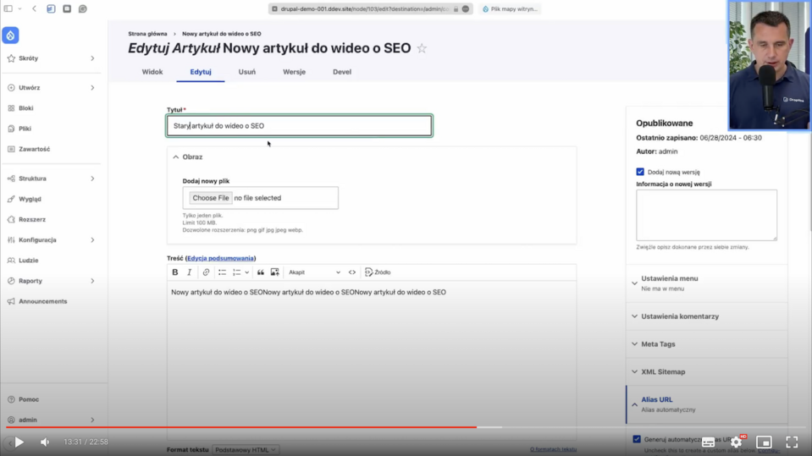Click the Drupal drop logo icon
The width and height of the screenshot is (812, 456).
[10, 36]
